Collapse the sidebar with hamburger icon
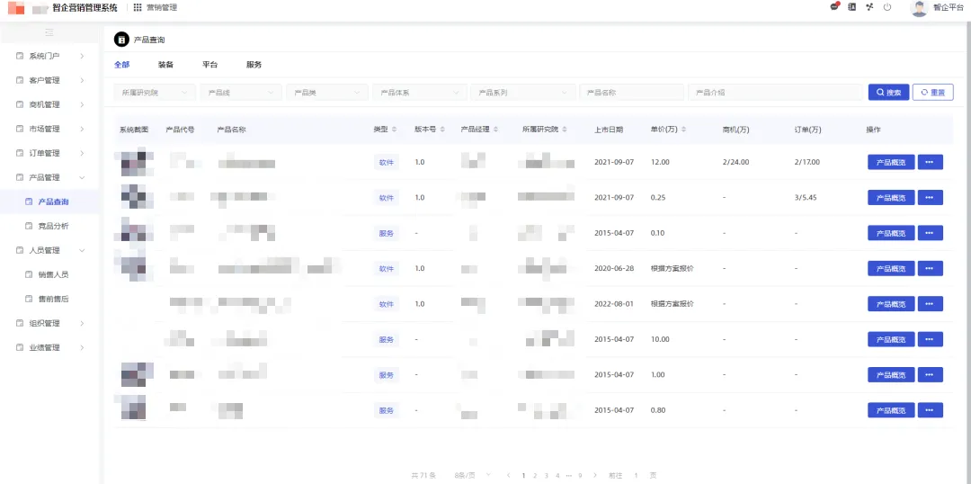 coord(49,32)
